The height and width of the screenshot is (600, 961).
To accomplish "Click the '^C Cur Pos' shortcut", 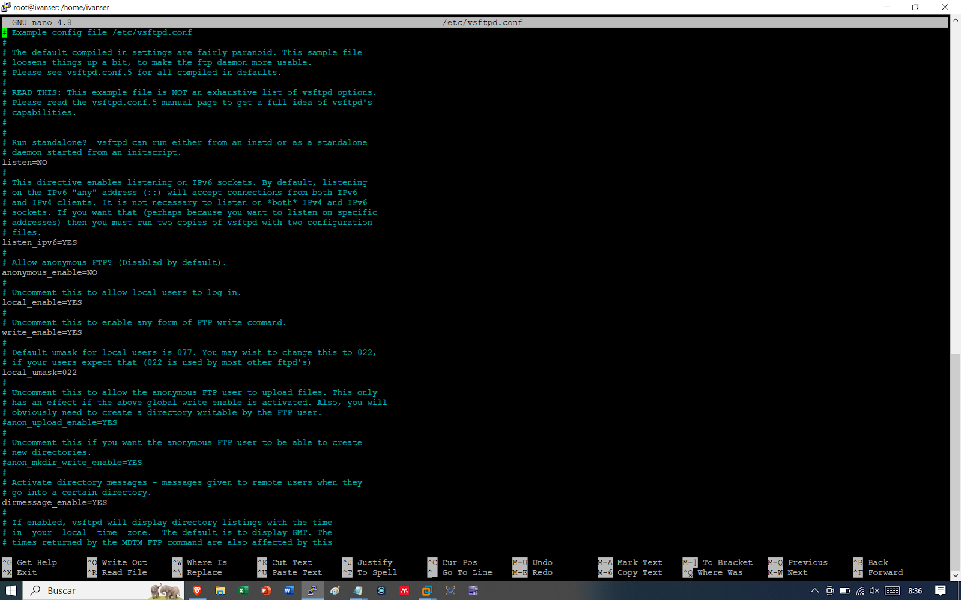I will click(452, 563).
